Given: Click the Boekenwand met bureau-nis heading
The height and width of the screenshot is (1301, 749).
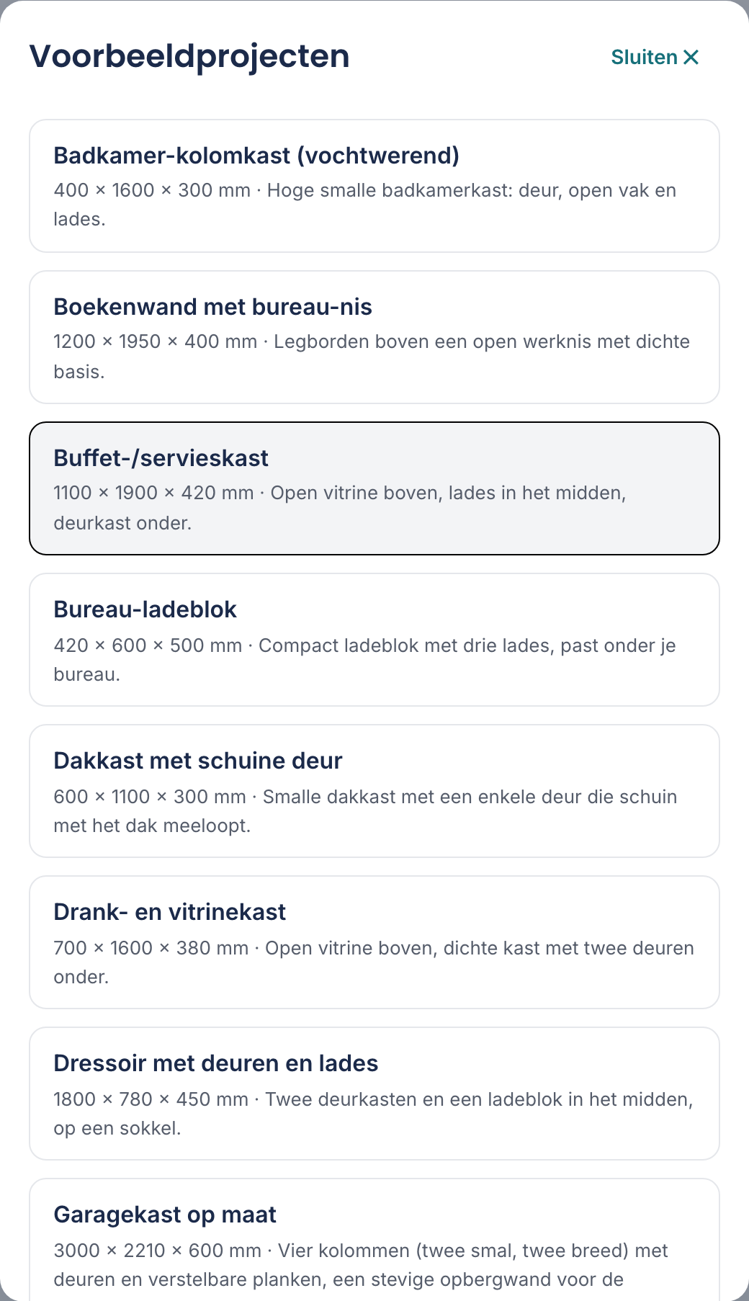Looking at the screenshot, I should click(x=212, y=307).
